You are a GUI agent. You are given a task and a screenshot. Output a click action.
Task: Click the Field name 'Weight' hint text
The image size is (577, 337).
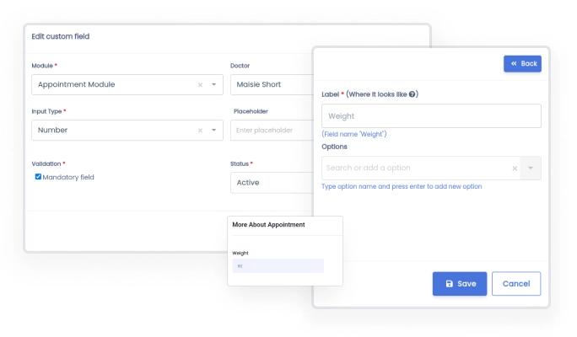[354, 135]
